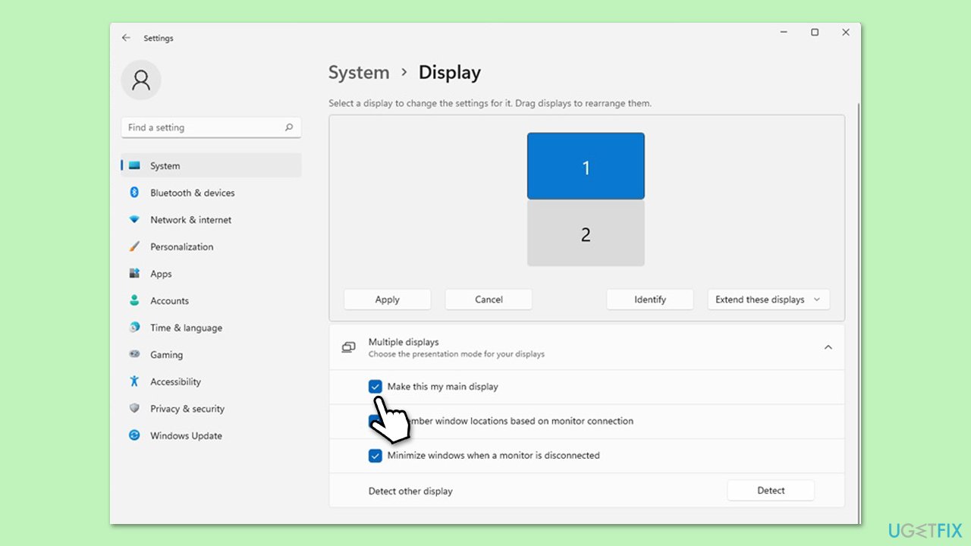This screenshot has height=546, width=971.
Task: Toggle Minimize windows when monitor disconnected
Action: (x=376, y=456)
